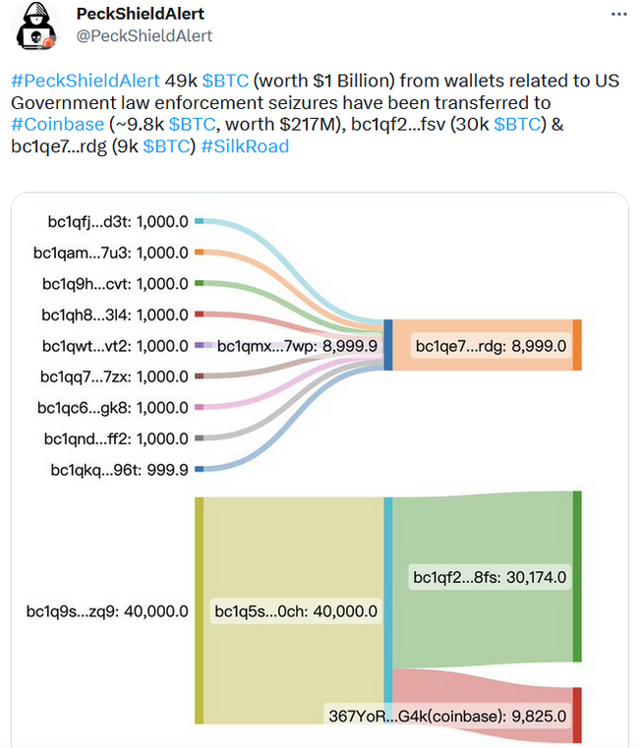This screenshot has height=748, width=639.
Task: Open the #Coinbase hashtag
Action: click(x=58, y=124)
